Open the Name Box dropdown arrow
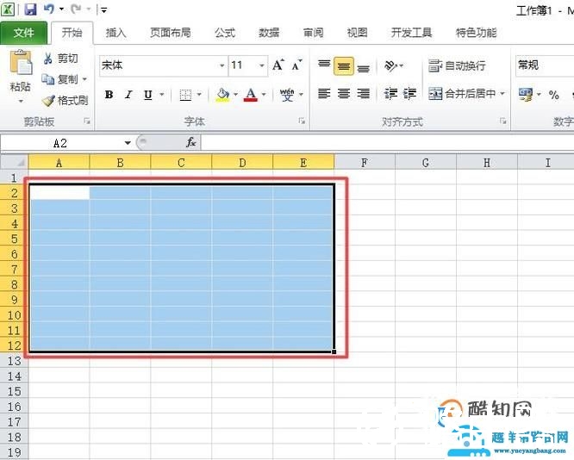The width and height of the screenshot is (574, 460). pos(128,143)
